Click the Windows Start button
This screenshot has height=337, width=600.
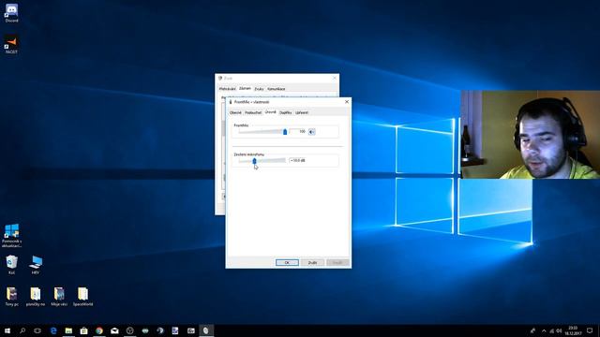7,330
